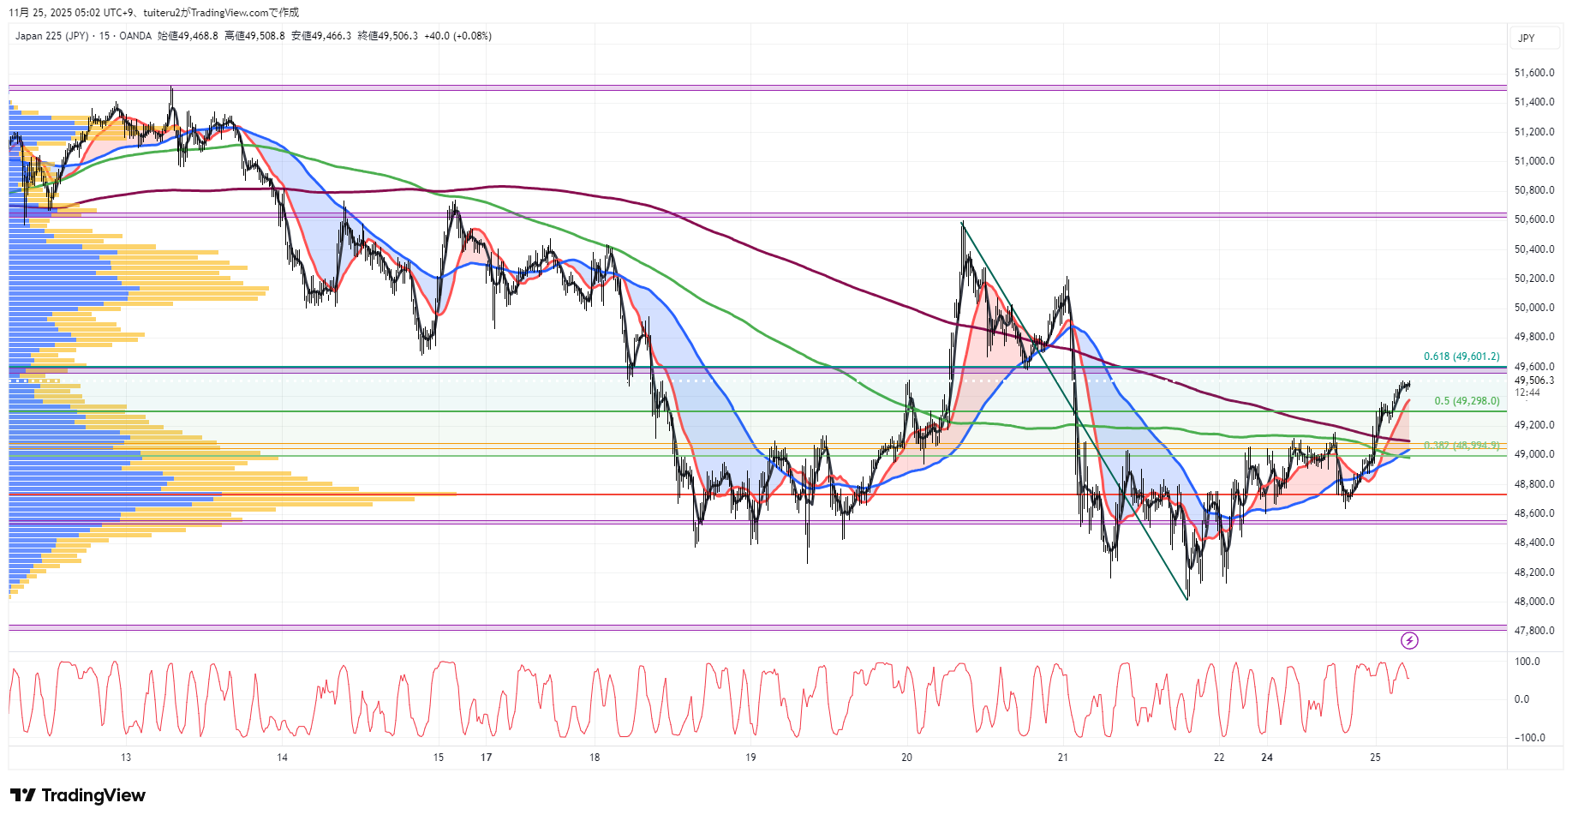Click the JPY currency label

[x=1527, y=39]
